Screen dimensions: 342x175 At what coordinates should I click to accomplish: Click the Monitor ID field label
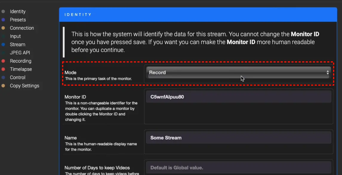point(75,97)
